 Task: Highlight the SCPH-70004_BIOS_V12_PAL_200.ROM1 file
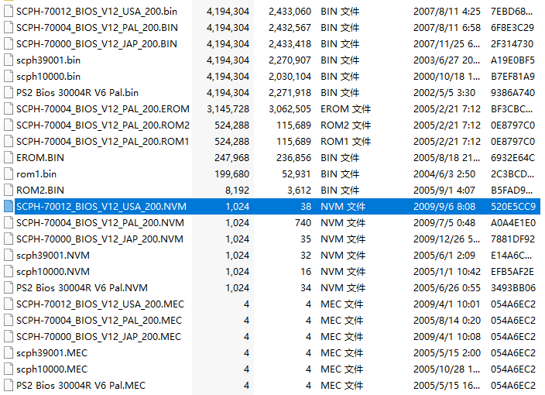pos(102,141)
